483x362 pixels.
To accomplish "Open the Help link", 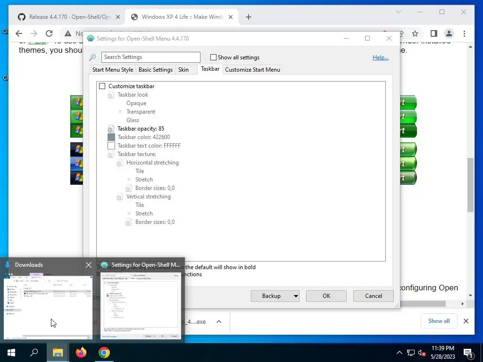I will tap(381, 57).
